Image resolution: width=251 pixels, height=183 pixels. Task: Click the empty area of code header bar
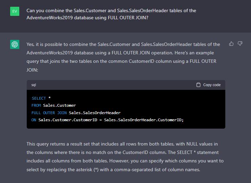[115, 85]
